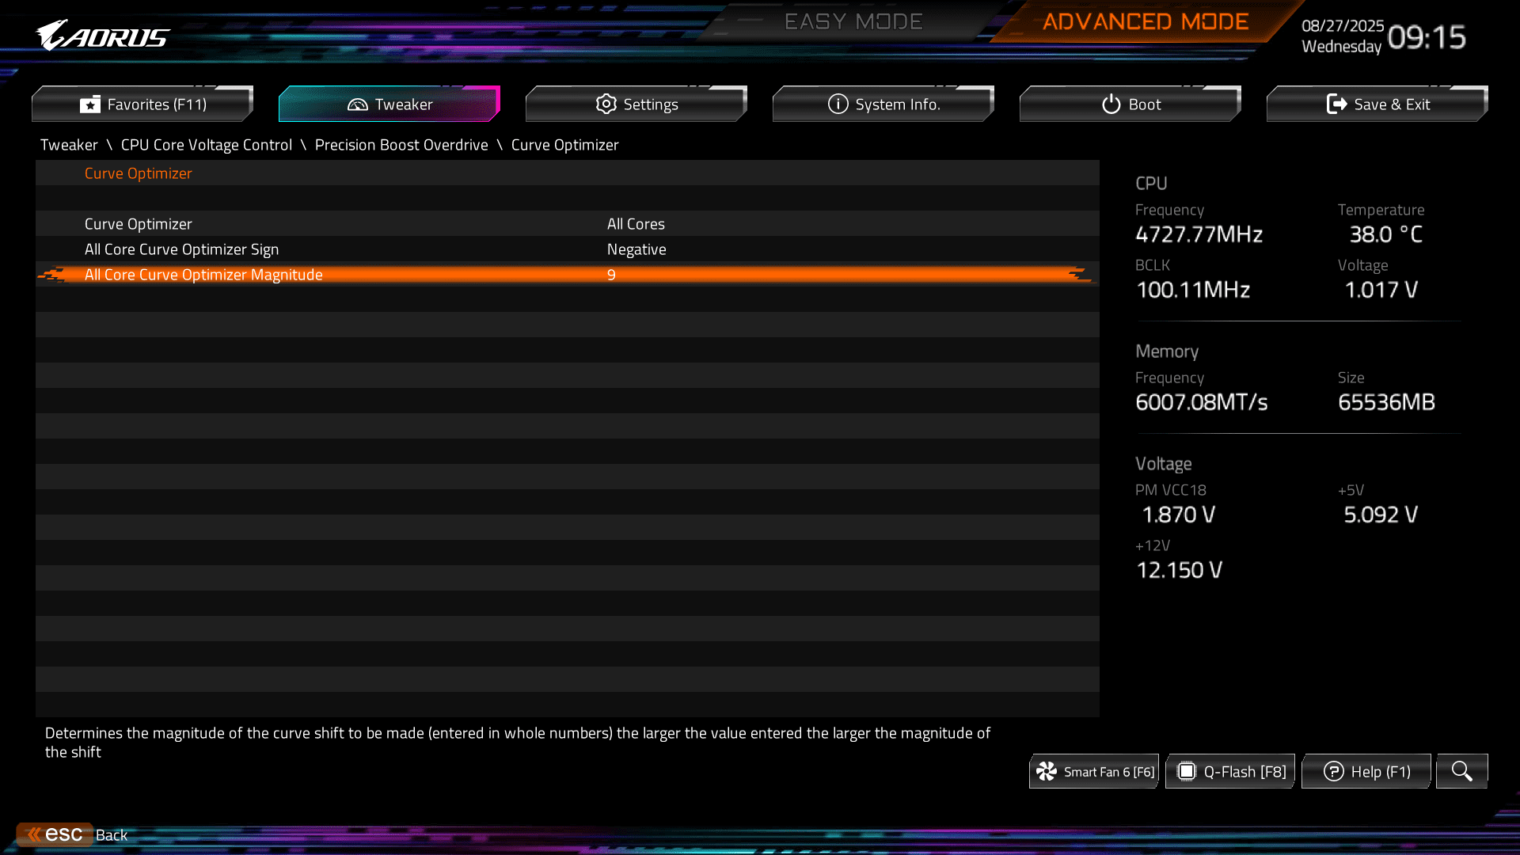The width and height of the screenshot is (1520, 855).
Task: Go to Precision Boost Overdrive breadcrumb
Action: click(x=401, y=145)
